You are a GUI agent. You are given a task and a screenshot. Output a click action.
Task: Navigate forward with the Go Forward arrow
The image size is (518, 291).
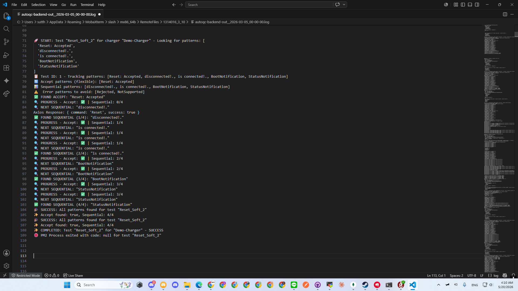coord(181,5)
